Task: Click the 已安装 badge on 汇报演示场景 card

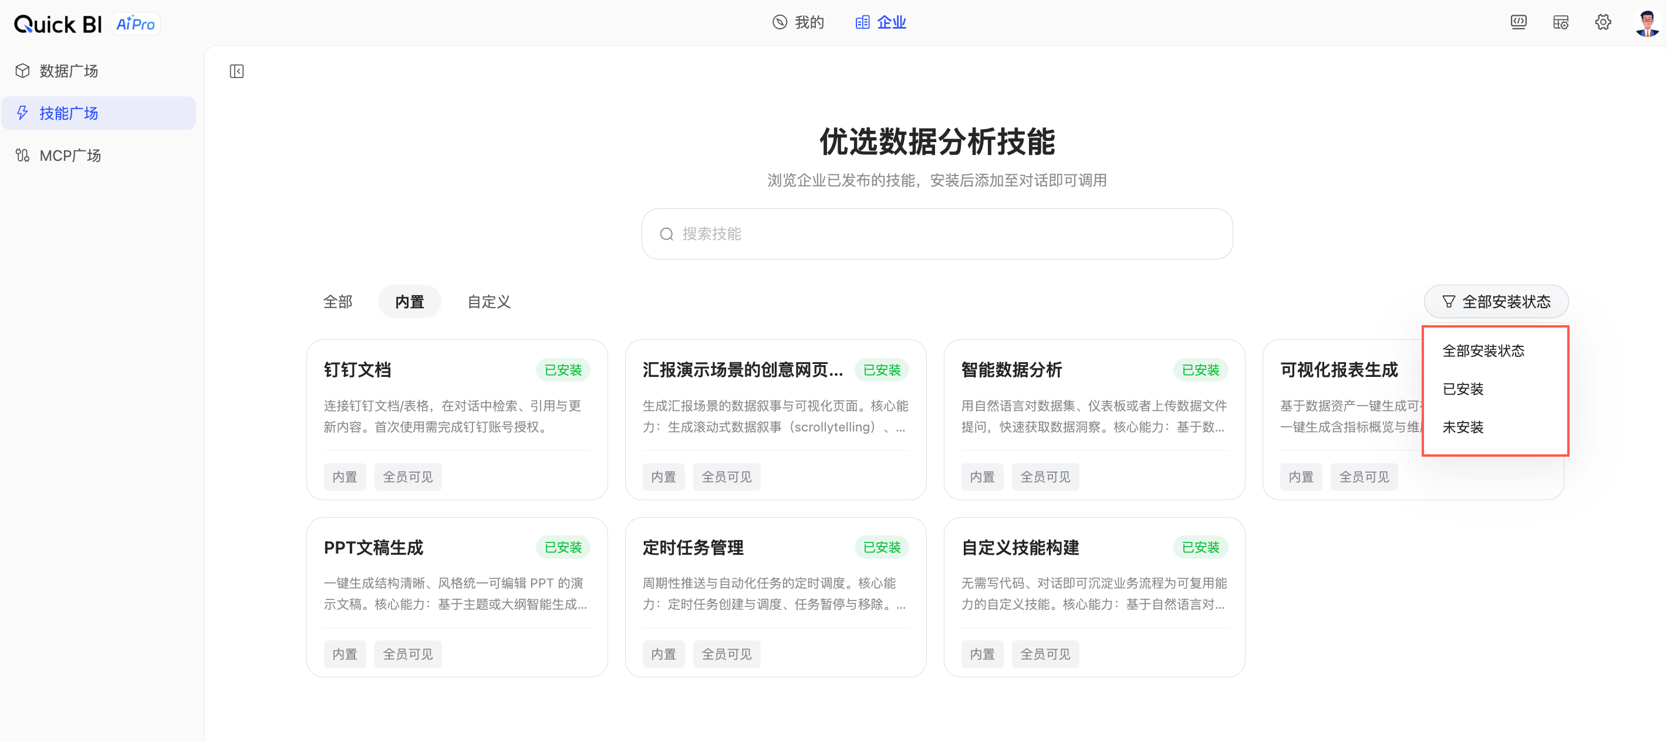Action: 882,370
